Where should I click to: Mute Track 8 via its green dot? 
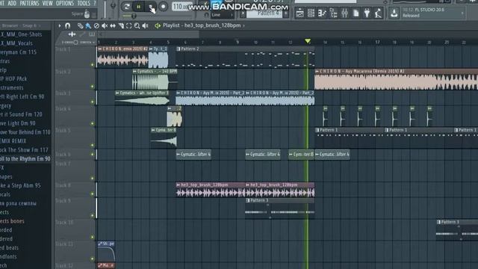click(93, 194)
